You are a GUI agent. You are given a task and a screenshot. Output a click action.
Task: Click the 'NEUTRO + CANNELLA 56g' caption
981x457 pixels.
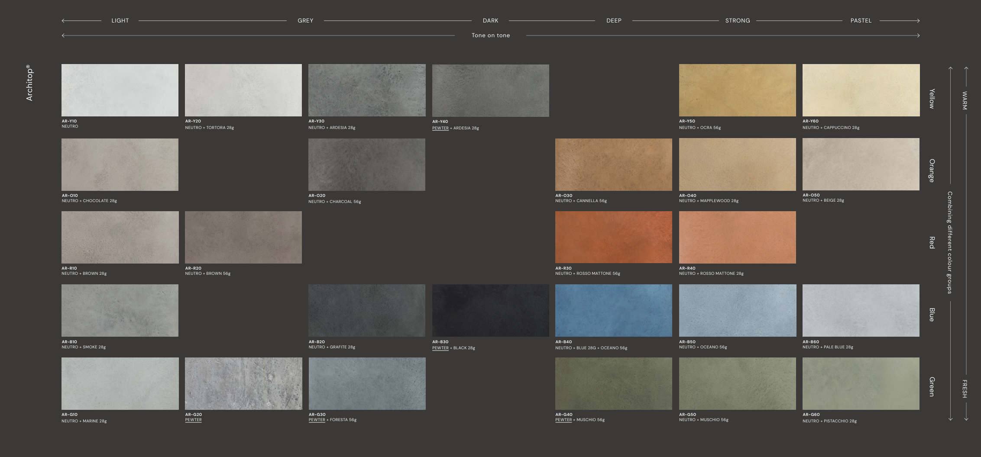click(x=581, y=201)
